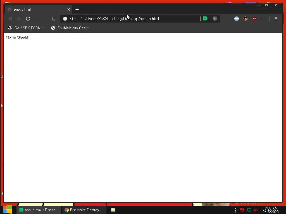Click the network monitor tray icon

click(x=249, y=210)
